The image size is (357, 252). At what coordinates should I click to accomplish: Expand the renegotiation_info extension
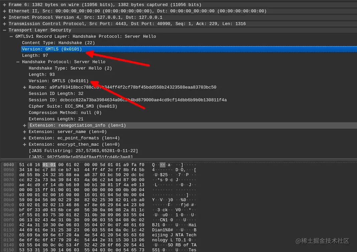click(x=24, y=125)
